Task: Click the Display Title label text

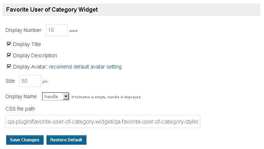Action: tap(27, 44)
